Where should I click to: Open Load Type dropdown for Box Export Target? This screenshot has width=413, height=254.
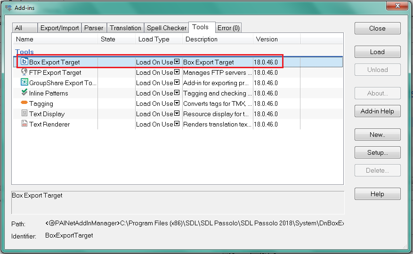tap(177, 62)
